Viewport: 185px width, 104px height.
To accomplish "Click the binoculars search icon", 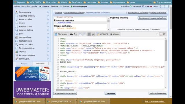I will coord(71,34).
